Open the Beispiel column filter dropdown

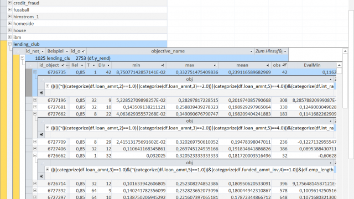(x=67, y=51)
